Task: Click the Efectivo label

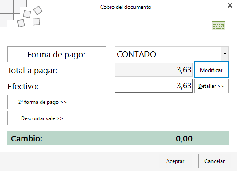Action: (x=23, y=87)
